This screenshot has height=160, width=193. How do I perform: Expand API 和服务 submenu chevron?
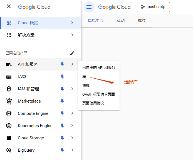[72, 64]
